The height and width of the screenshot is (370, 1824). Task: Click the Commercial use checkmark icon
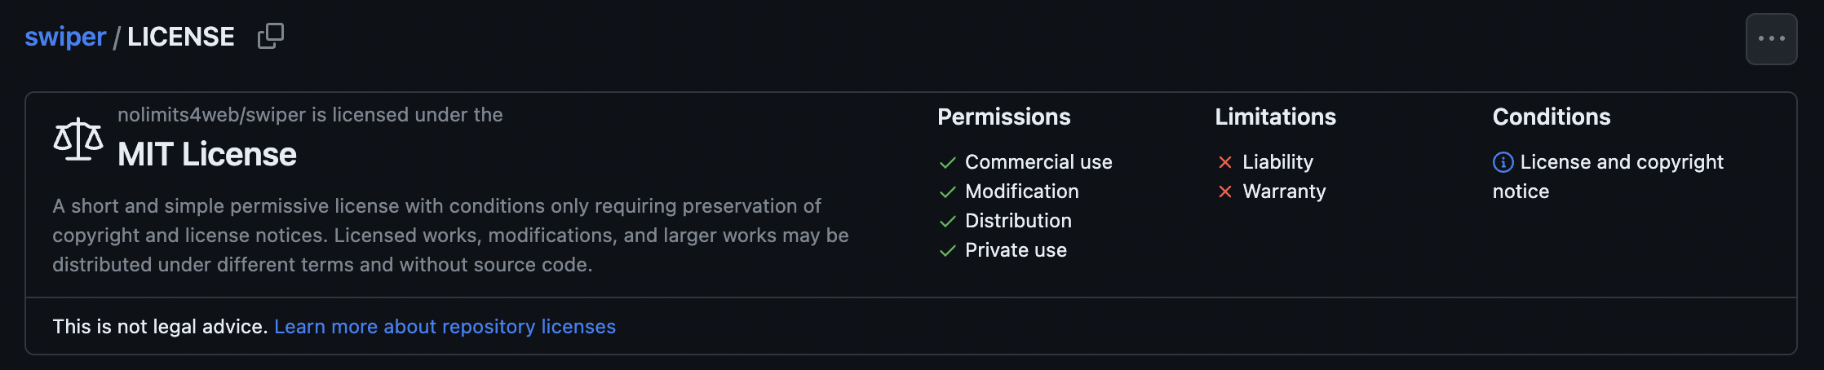coord(947,163)
